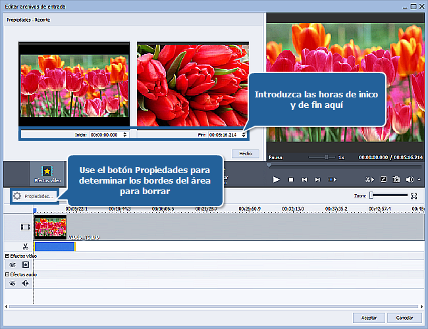Toggle visibility eye on the audio effects track
The image size is (428, 329).
pos(13,284)
